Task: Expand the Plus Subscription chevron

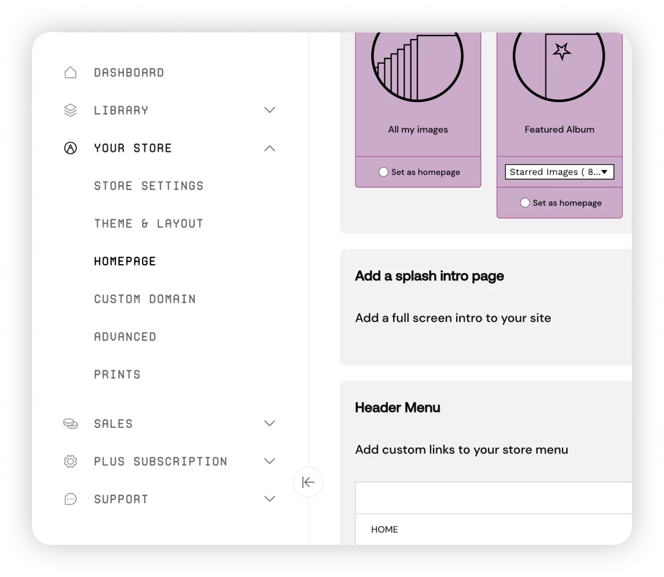Action: coord(270,461)
